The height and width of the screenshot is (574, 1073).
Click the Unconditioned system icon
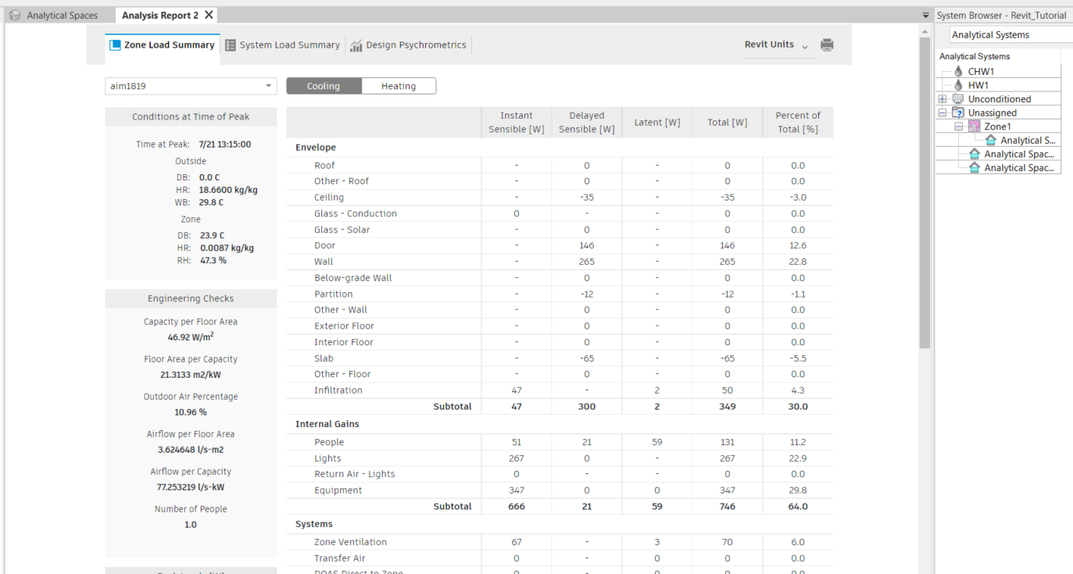tap(957, 98)
